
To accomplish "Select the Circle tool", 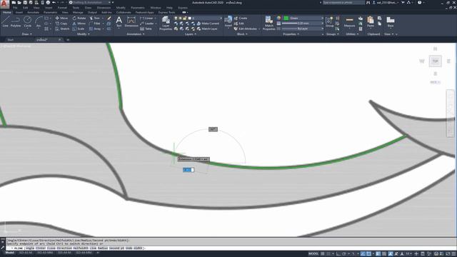I will click(x=27, y=22).
